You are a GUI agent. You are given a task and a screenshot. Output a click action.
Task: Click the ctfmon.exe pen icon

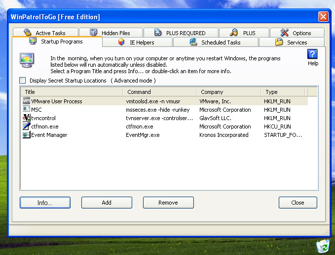[x=27, y=127]
